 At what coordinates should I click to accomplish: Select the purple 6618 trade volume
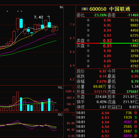point(128,136)
